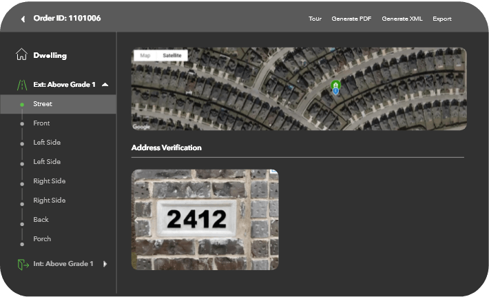Click the Order ID: 1101006 title
This screenshot has width=489, height=297.
pos(67,19)
